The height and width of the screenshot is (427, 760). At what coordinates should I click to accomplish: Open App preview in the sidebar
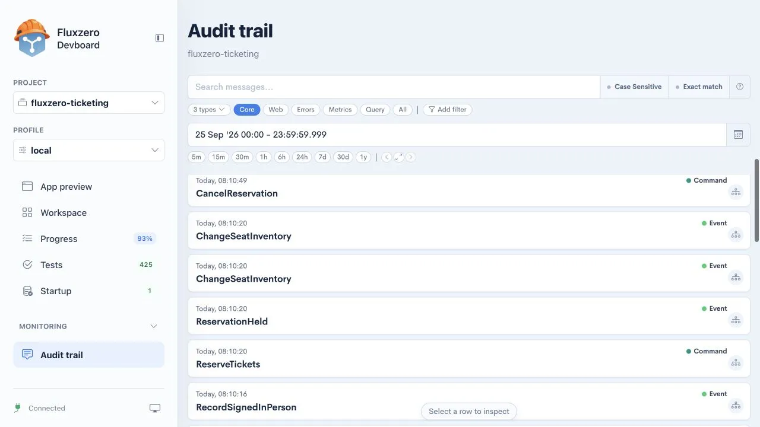point(88,187)
